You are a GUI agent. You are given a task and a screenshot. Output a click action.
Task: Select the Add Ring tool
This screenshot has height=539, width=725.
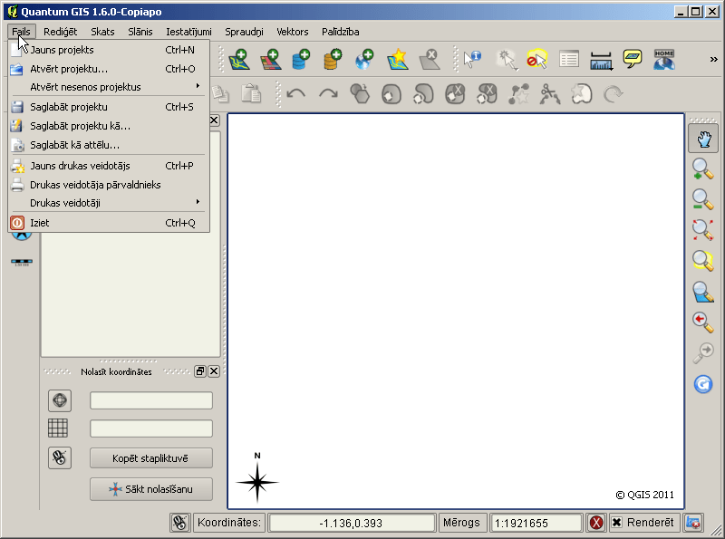click(391, 94)
